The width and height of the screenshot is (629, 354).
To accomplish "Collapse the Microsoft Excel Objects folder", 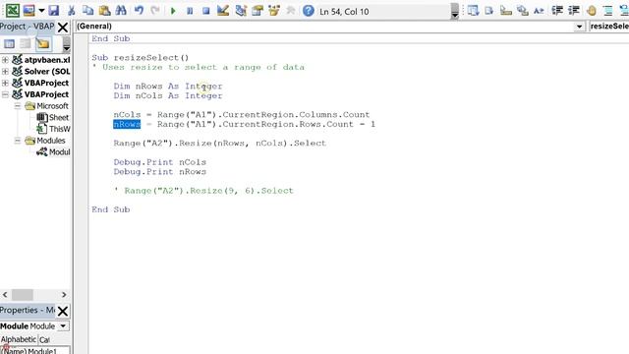I will pyautogui.click(x=18, y=106).
